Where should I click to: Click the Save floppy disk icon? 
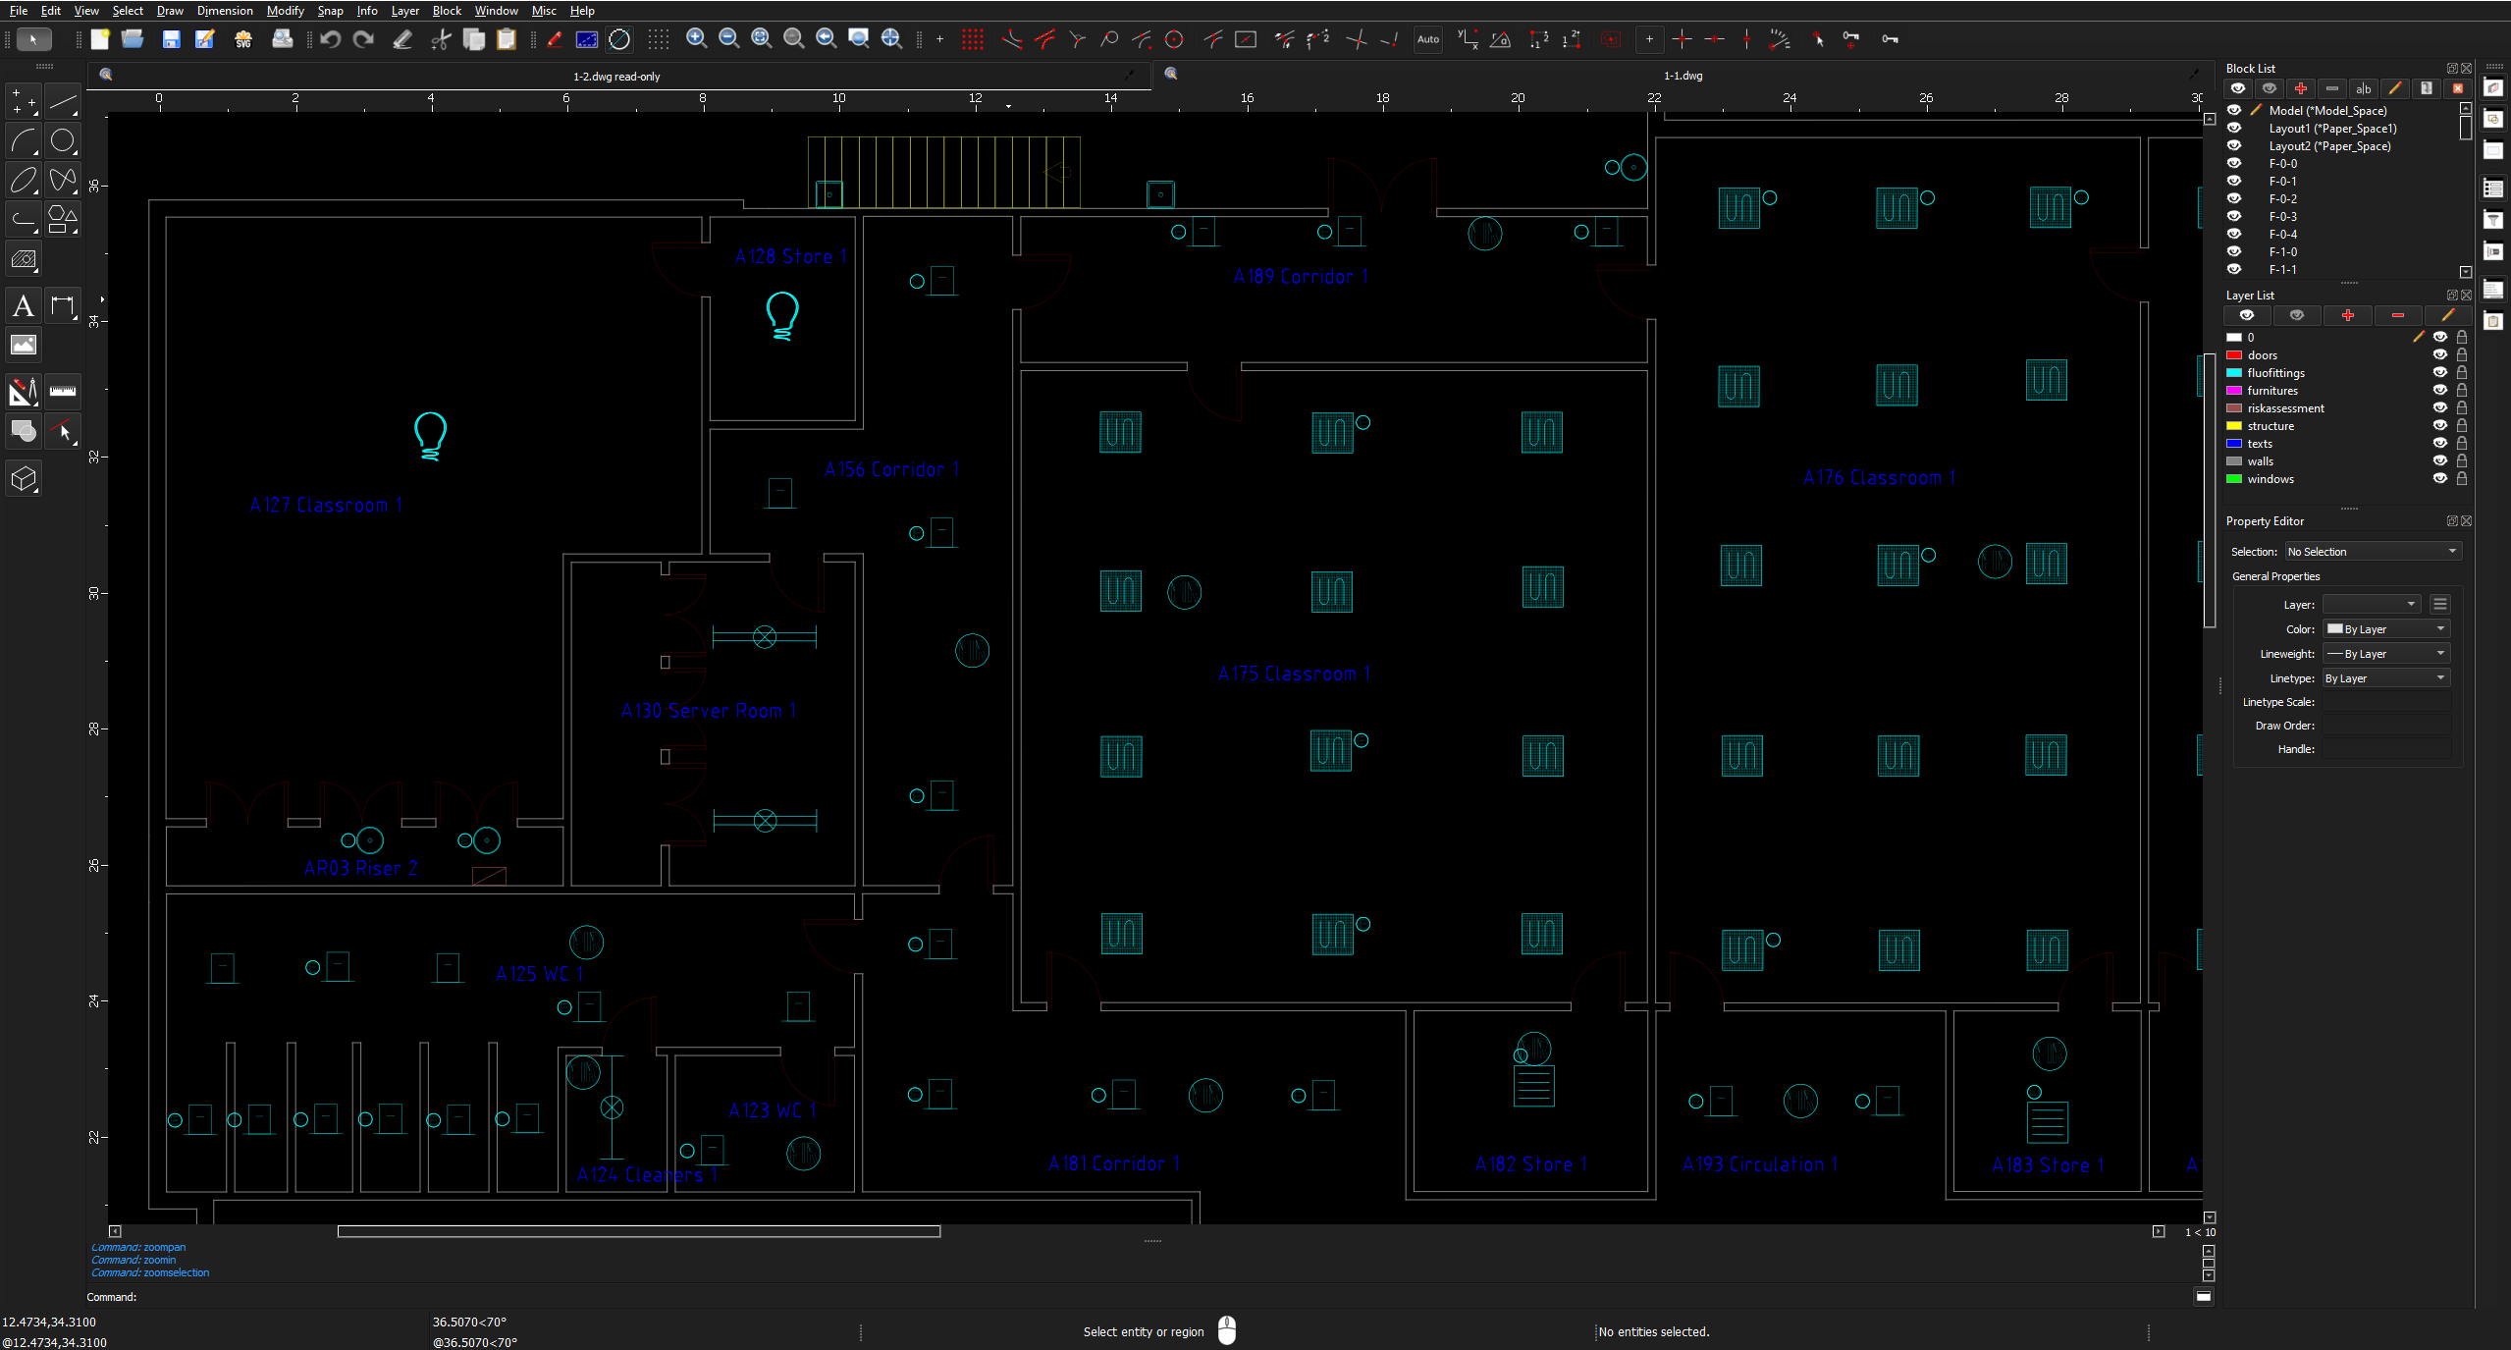(x=171, y=39)
